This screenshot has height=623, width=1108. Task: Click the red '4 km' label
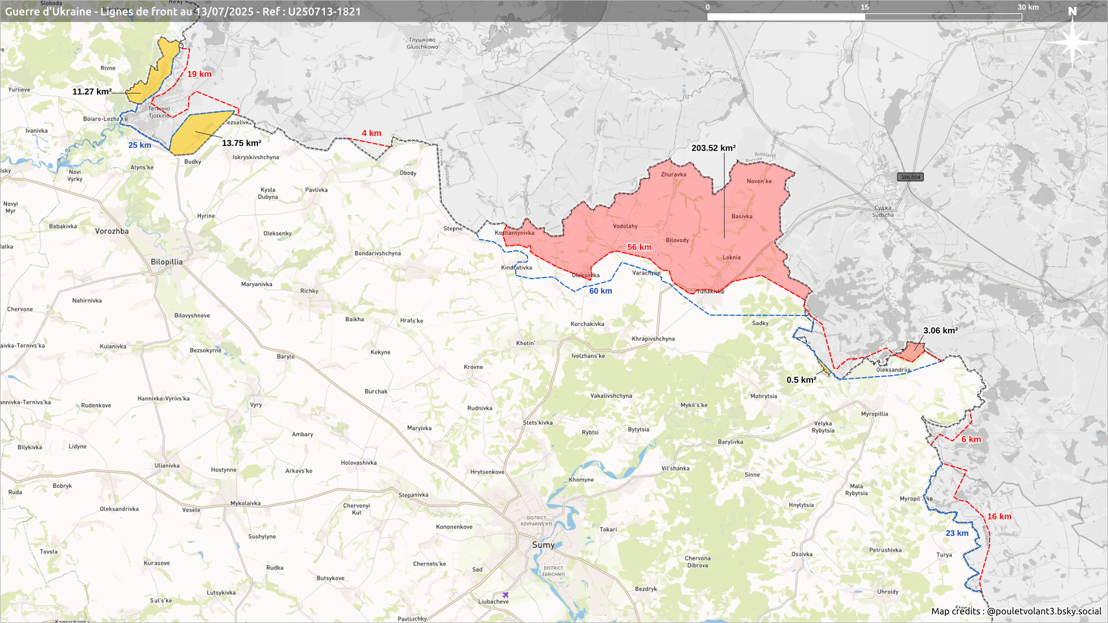[372, 133]
